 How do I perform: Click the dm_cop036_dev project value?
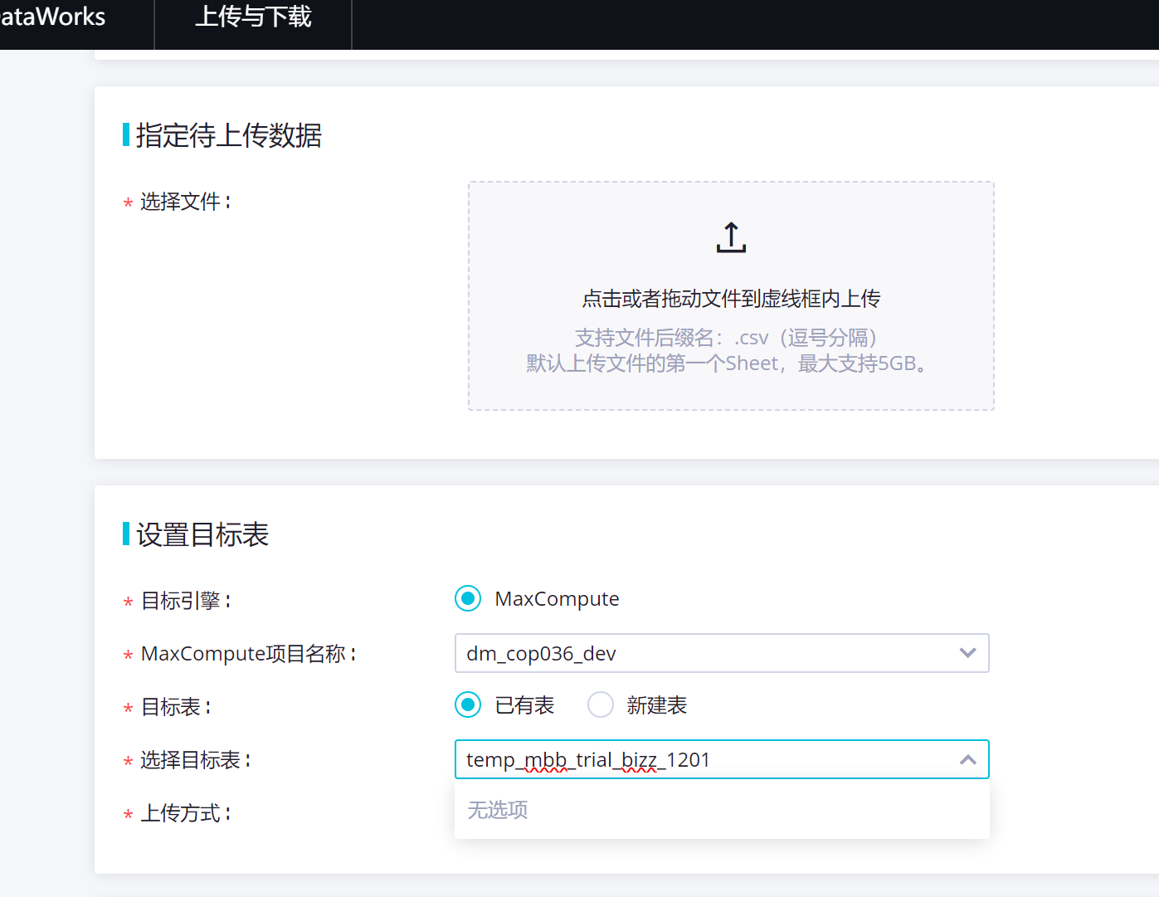(541, 654)
